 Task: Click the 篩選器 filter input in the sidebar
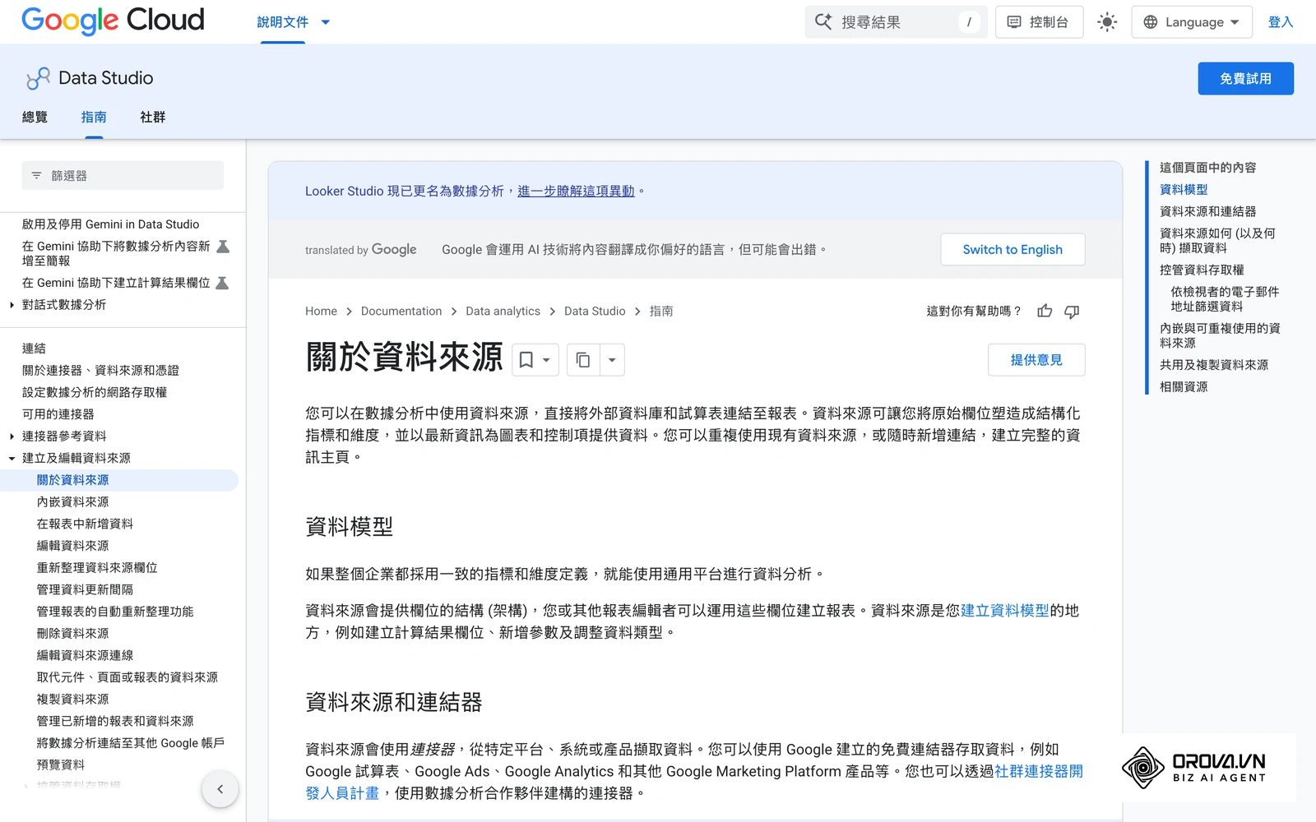click(x=123, y=176)
